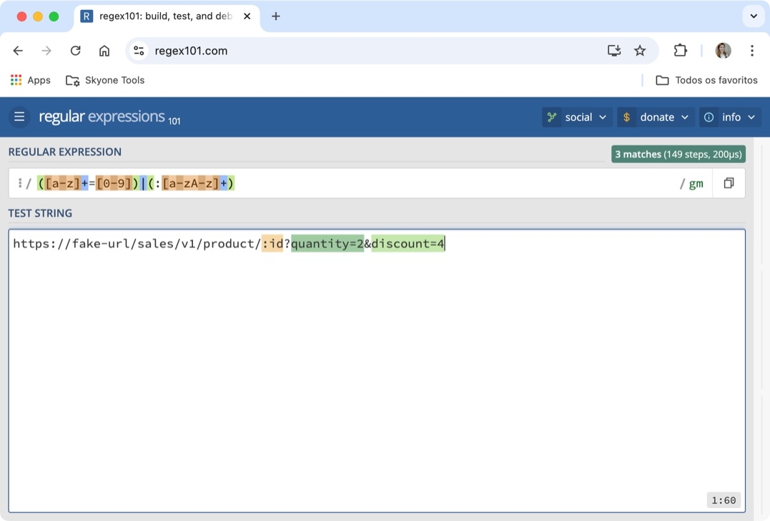Click the install app icon in address bar

614,51
